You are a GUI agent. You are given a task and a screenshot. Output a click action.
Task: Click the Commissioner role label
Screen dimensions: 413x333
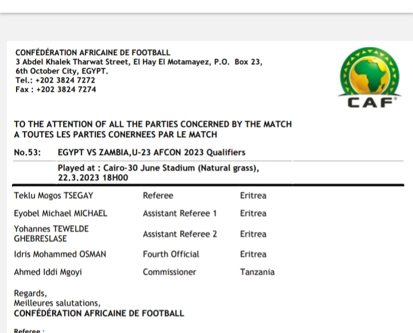pyautogui.click(x=169, y=272)
